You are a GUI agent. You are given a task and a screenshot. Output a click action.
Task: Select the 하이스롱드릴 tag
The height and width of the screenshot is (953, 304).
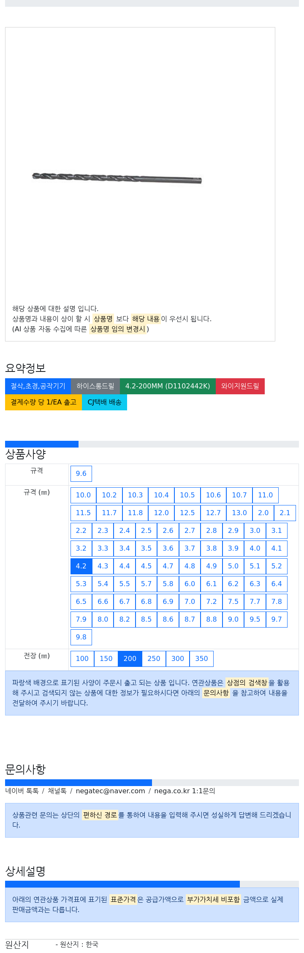coord(95,386)
